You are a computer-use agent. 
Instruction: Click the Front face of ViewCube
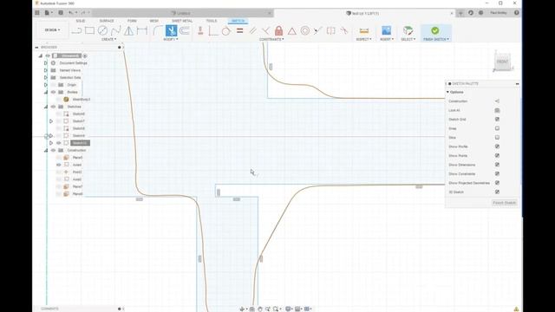(x=502, y=62)
